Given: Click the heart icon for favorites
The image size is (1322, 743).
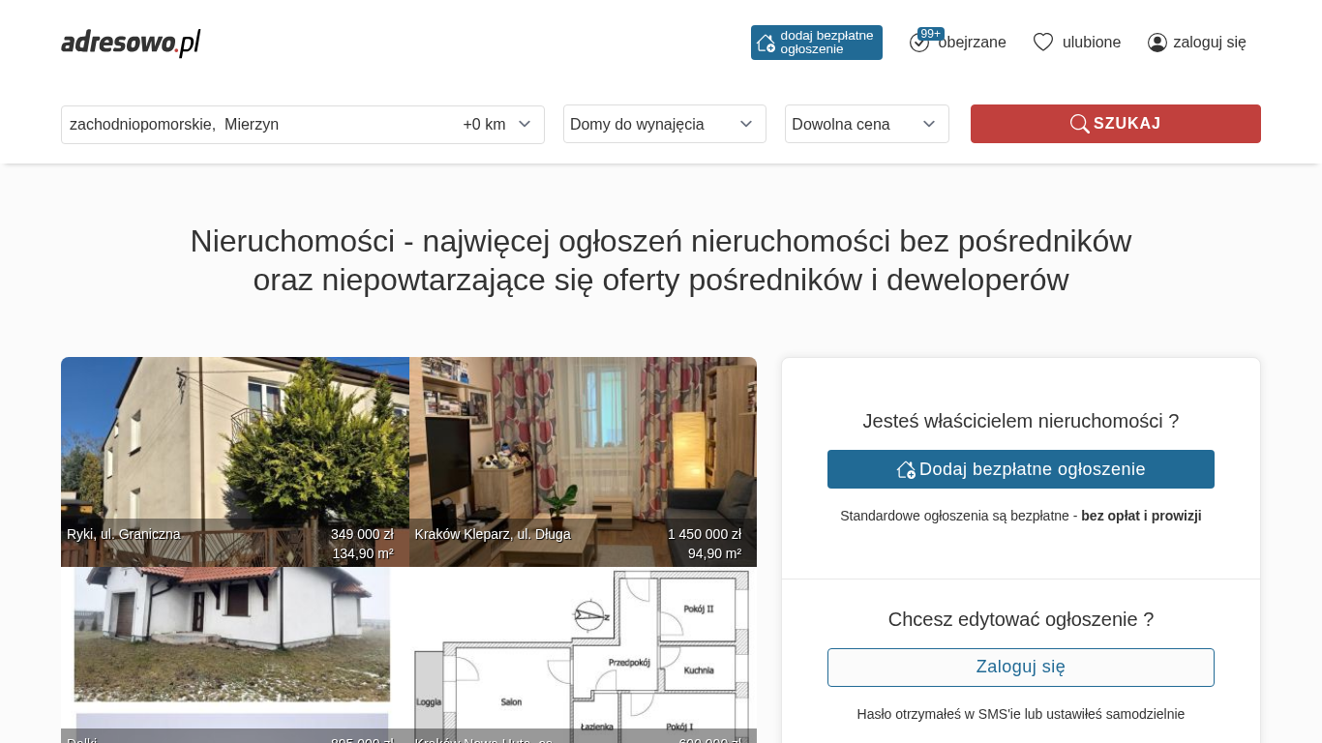Looking at the screenshot, I should coord(1042,43).
